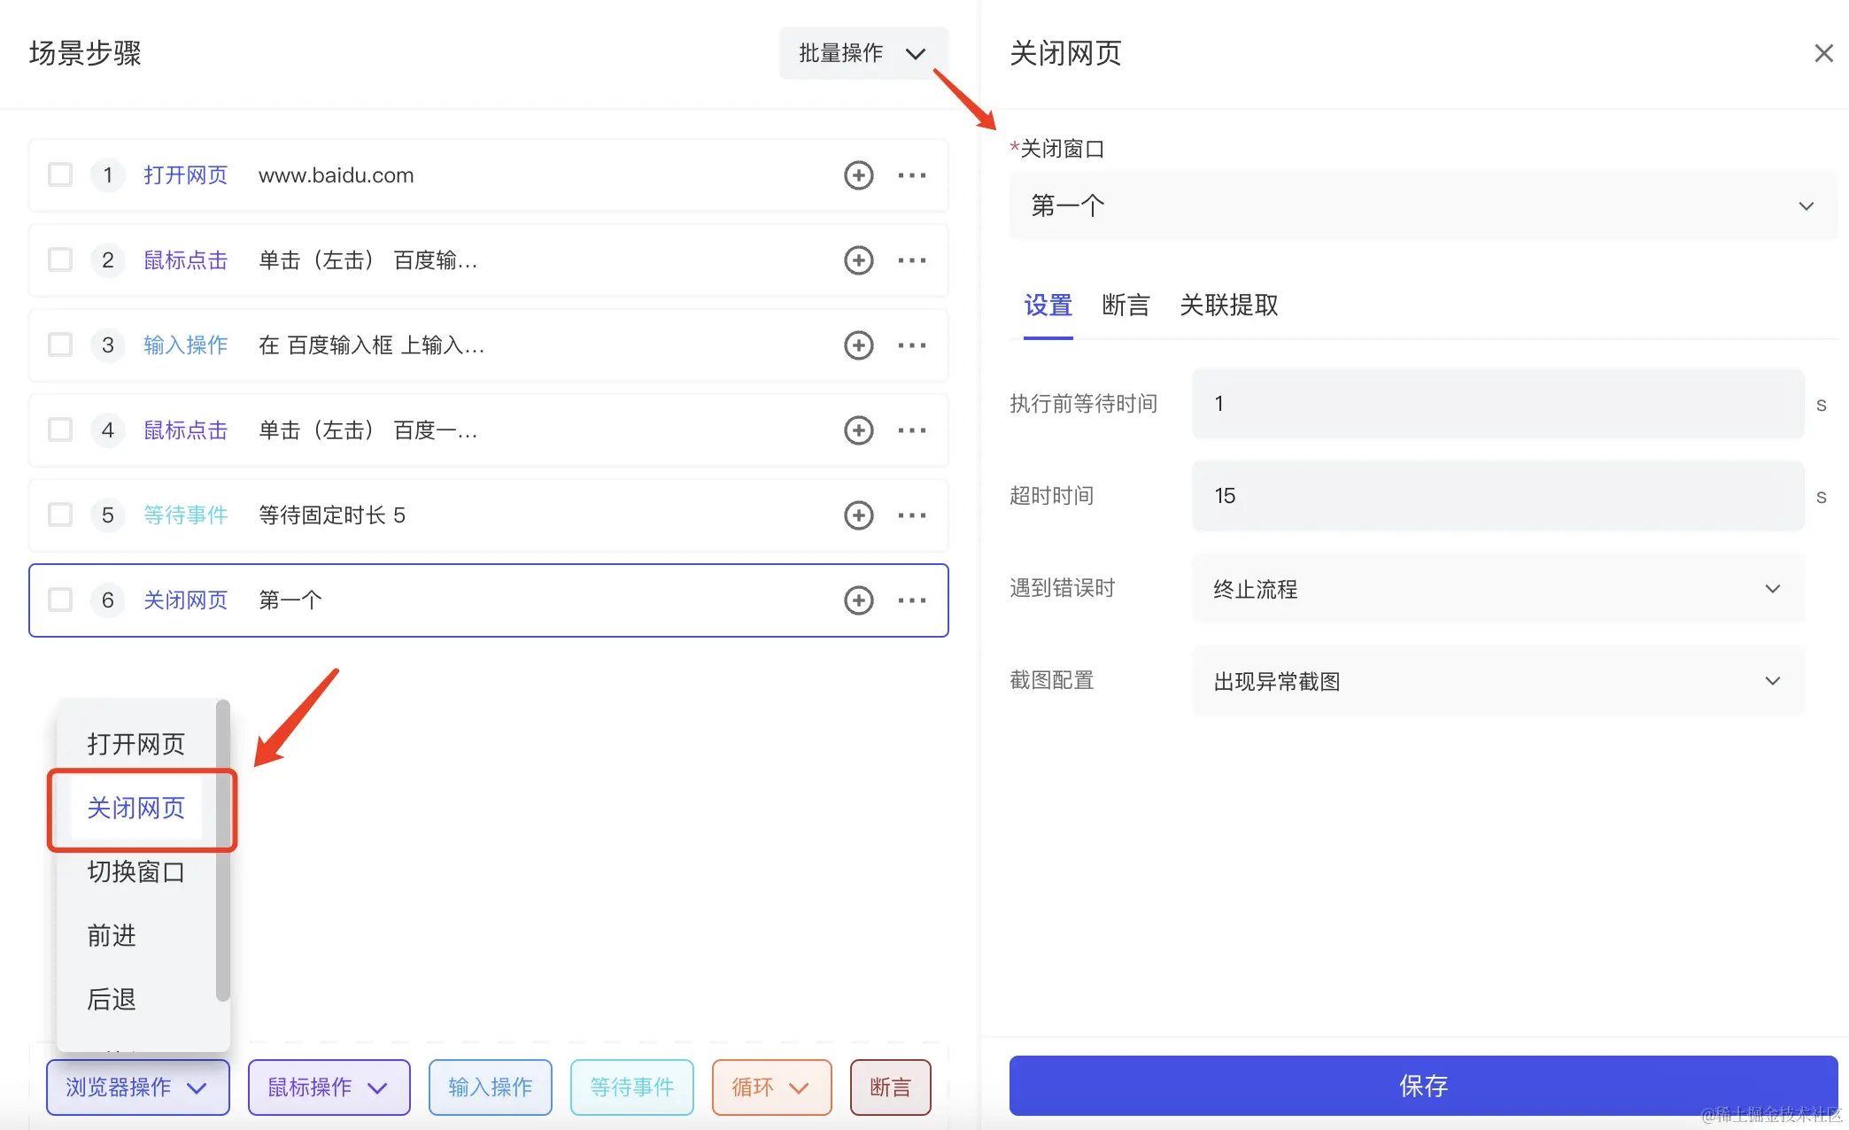Open more options on step 5

coord(911,515)
